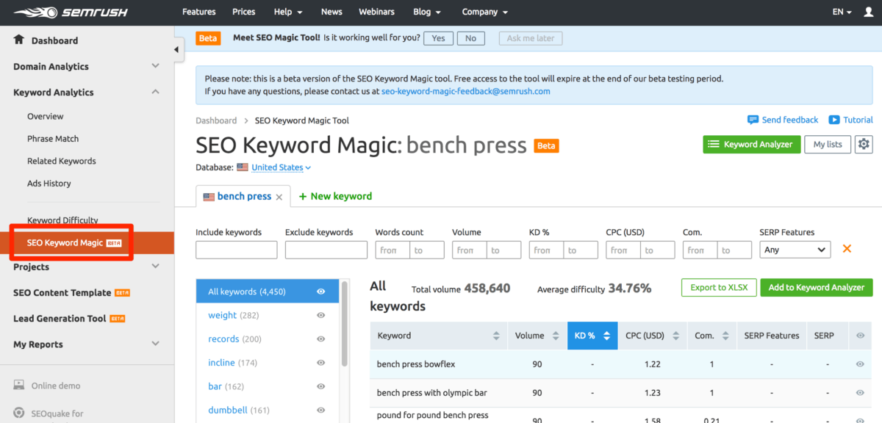
Task: Toggle eye icon for weight group
Action: click(321, 315)
